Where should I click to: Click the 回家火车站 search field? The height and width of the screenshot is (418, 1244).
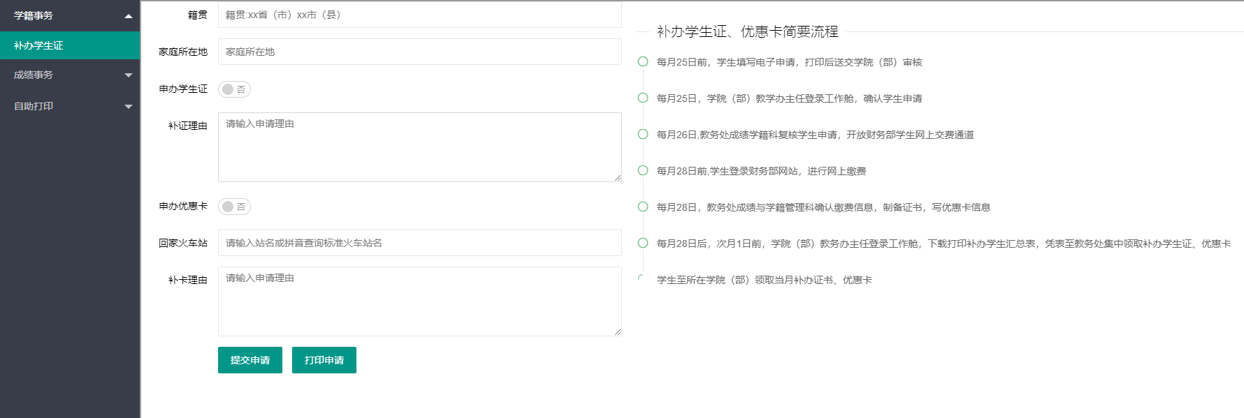point(419,243)
